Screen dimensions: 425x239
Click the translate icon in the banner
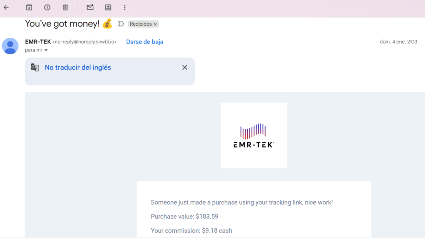tap(35, 68)
